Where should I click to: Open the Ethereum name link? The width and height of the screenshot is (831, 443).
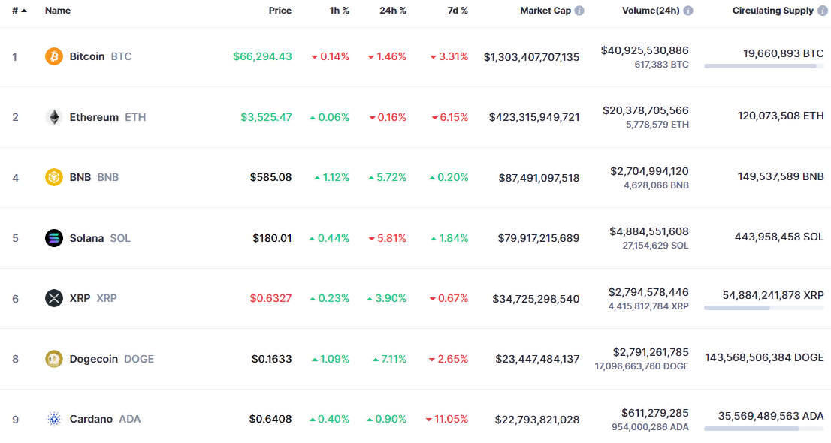click(94, 117)
